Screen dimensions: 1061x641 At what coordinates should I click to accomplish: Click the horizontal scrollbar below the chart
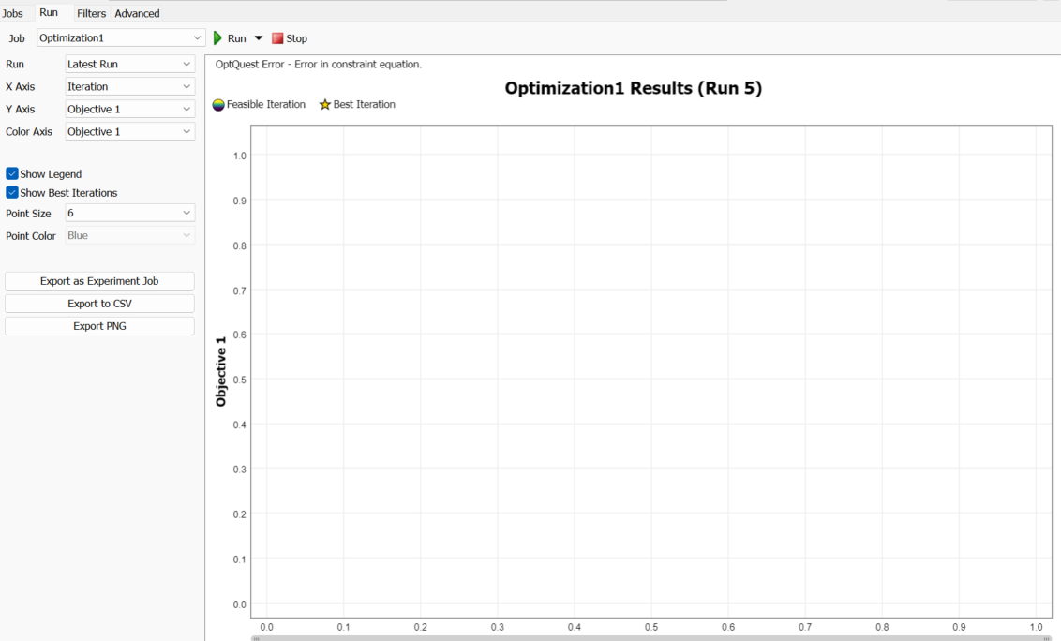(650, 637)
